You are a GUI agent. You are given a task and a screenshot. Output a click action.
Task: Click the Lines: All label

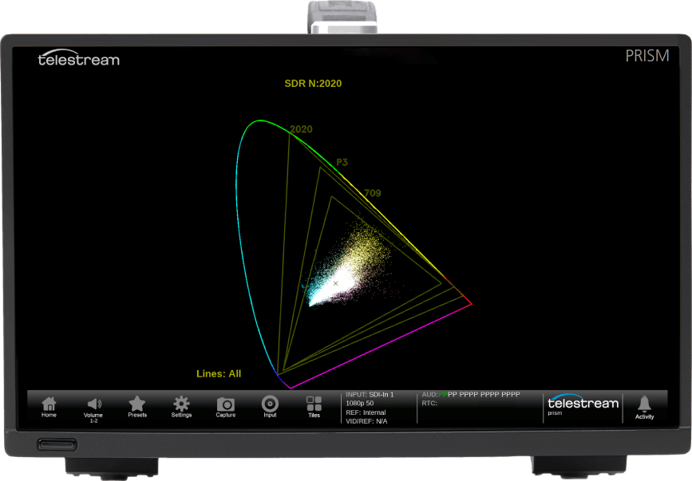pyautogui.click(x=219, y=374)
